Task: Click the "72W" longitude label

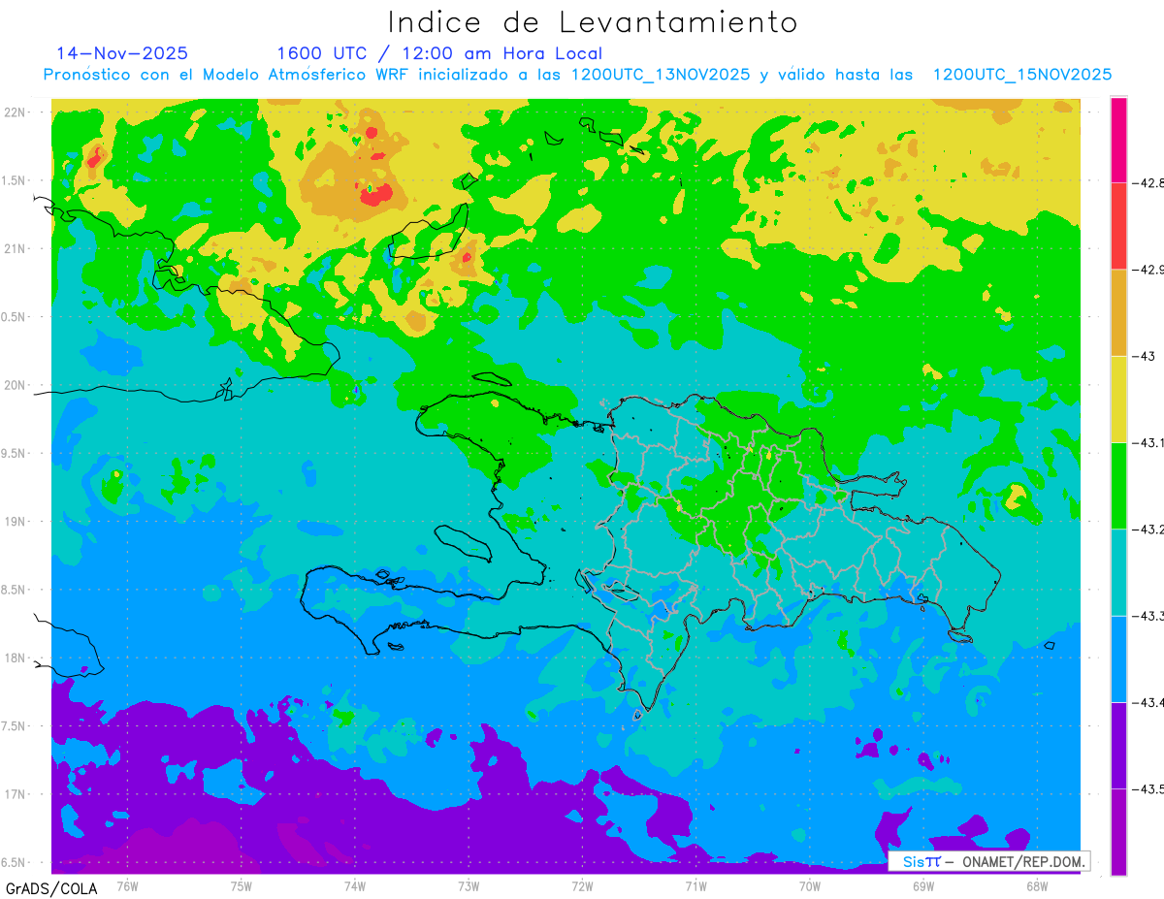Action: [582, 885]
